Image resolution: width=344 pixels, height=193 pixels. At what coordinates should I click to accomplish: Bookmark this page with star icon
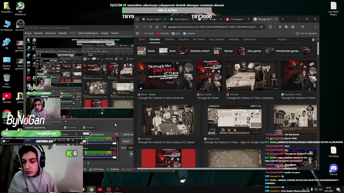(x=261, y=27)
